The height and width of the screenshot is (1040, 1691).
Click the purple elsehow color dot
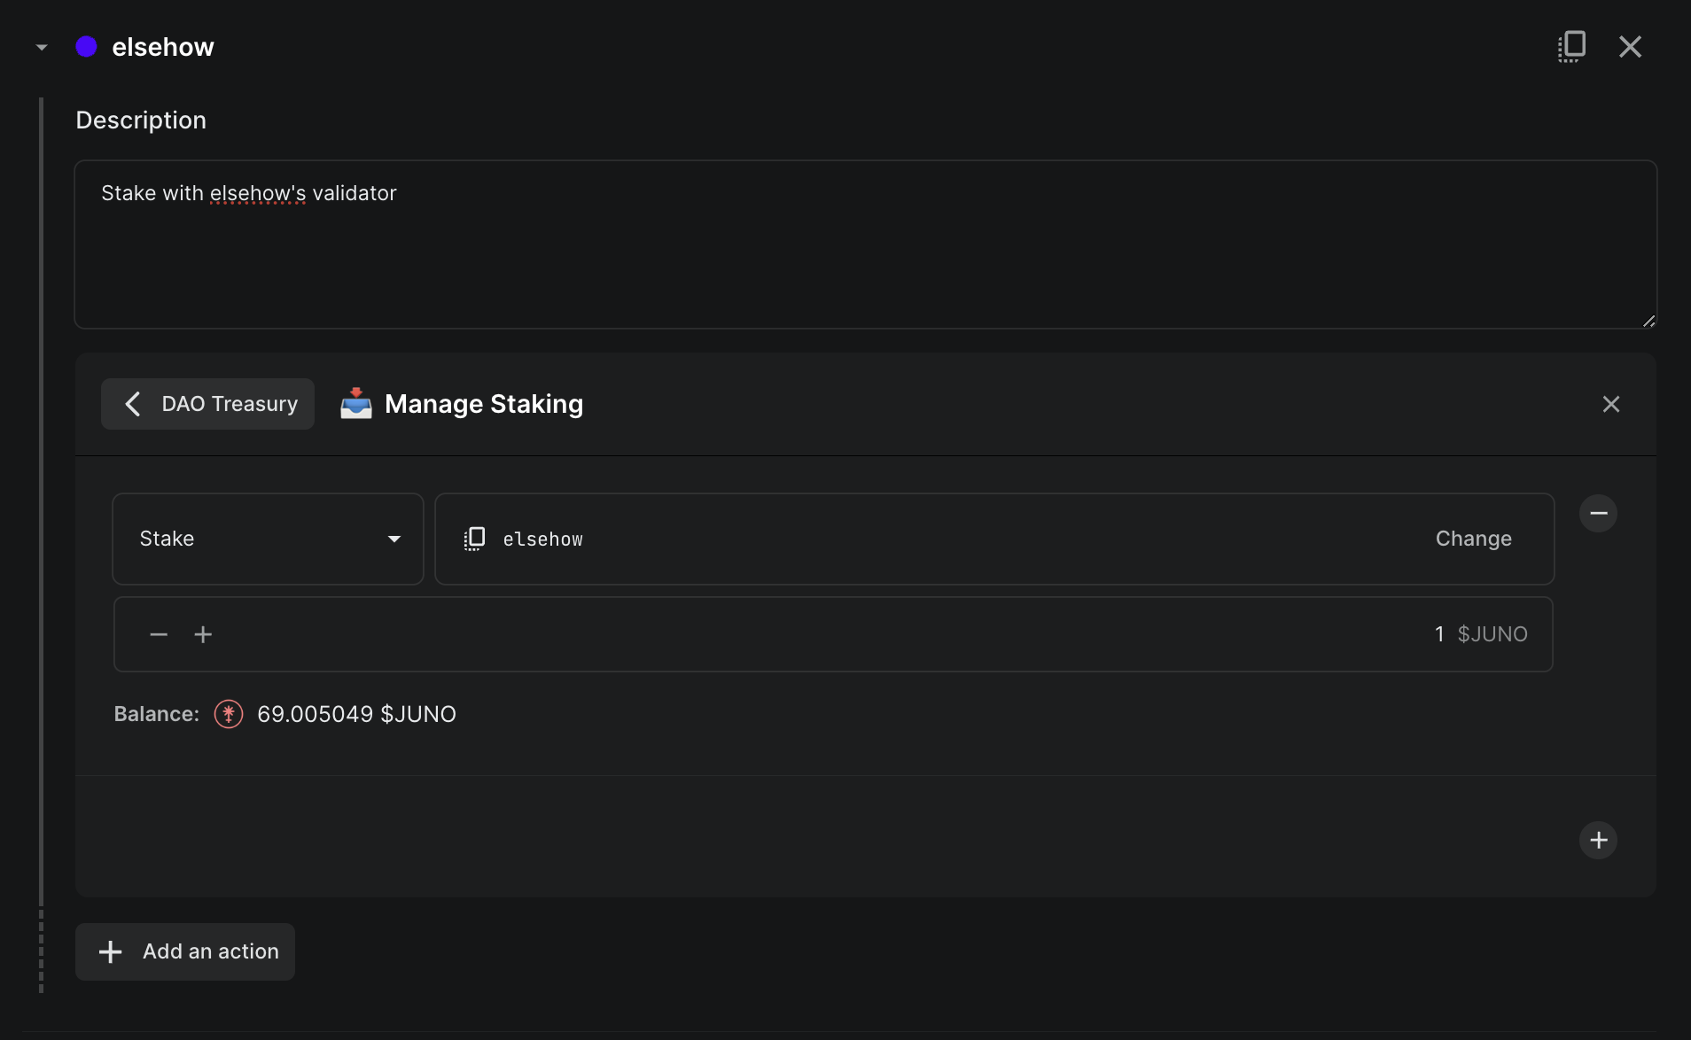(x=86, y=47)
